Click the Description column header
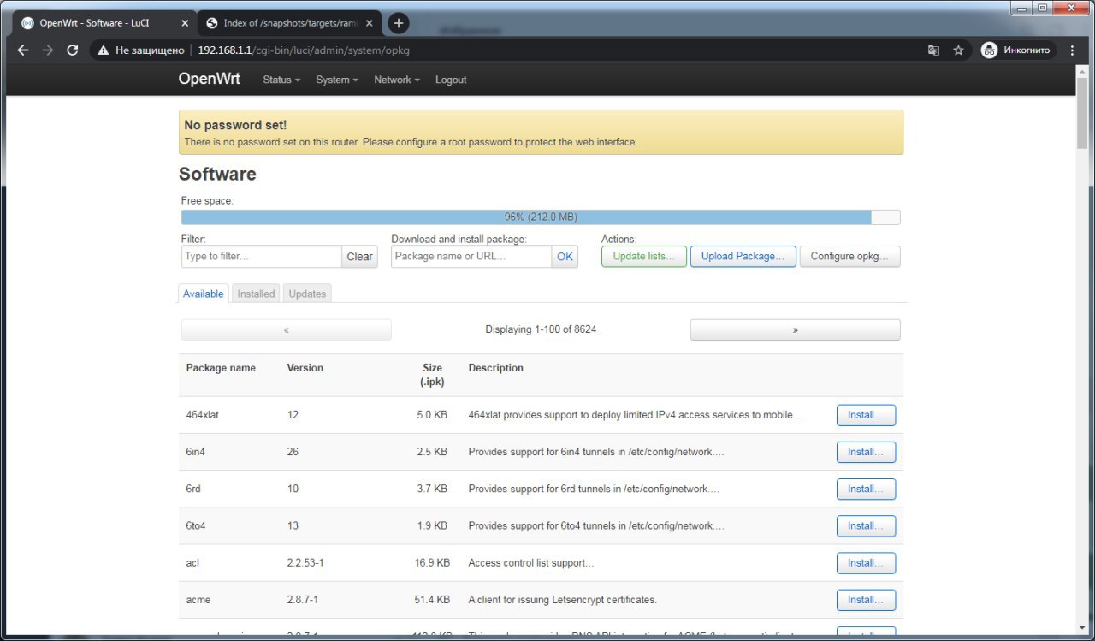The image size is (1095, 641). (x=495, y=368)
